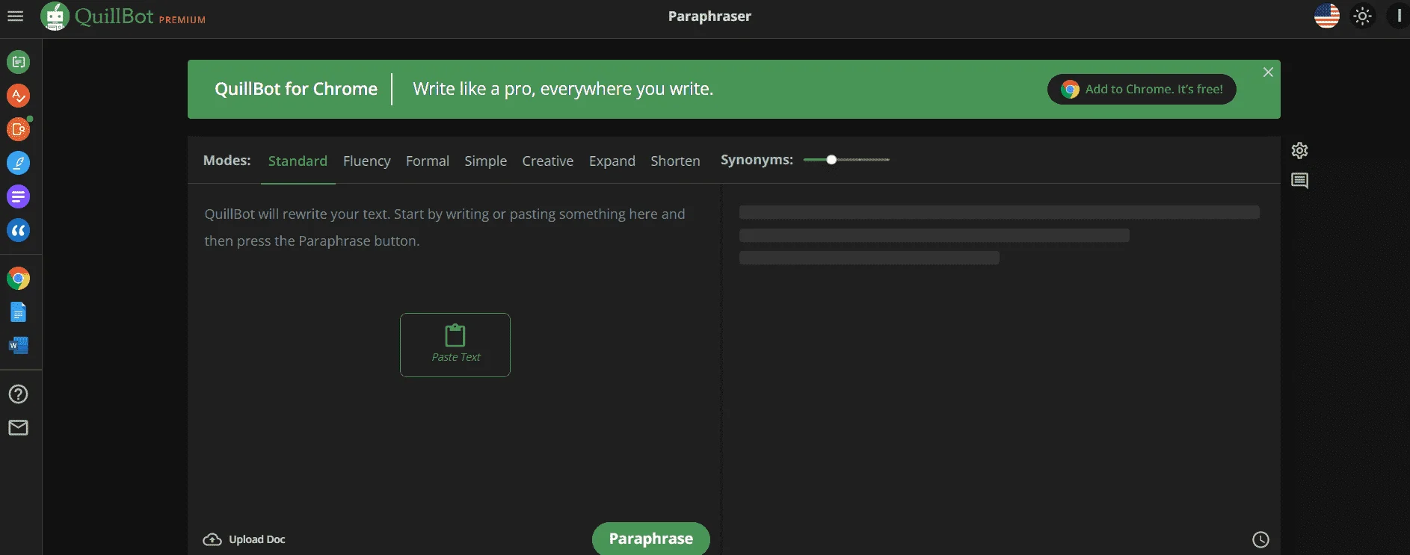This screenshot has height=555, width=1410.
Task: Switch to Expand mode
Action: click(612, 161)
